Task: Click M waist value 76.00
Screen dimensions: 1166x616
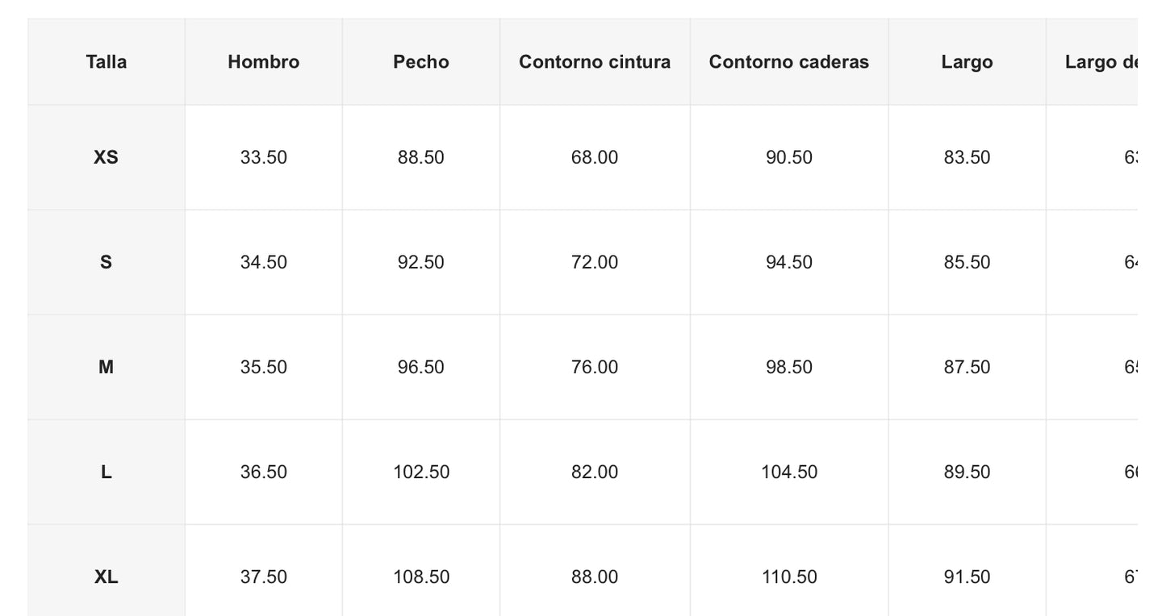Action: pyautogui.click(x=595, y=367)
